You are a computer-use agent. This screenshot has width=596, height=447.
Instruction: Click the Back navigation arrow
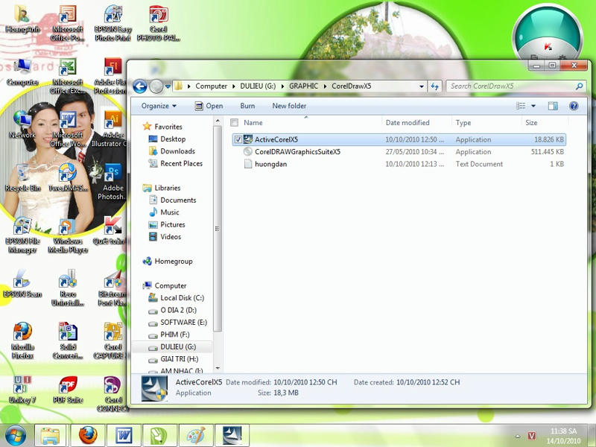pos(139,86)
